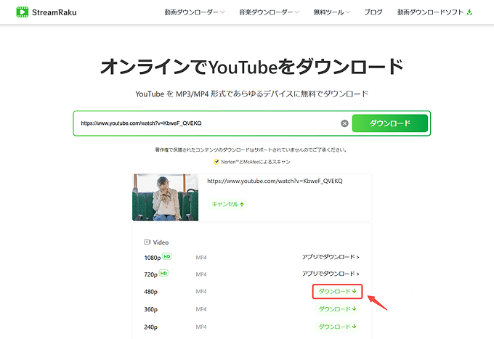Select the 480p resolution label
Image resolution: width=494 pixels, height=339 pixels.
tap(150, 292)
